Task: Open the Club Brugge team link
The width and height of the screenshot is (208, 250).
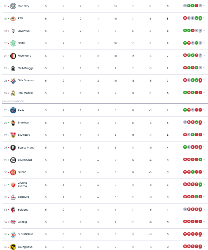Action: coord(25,68)
